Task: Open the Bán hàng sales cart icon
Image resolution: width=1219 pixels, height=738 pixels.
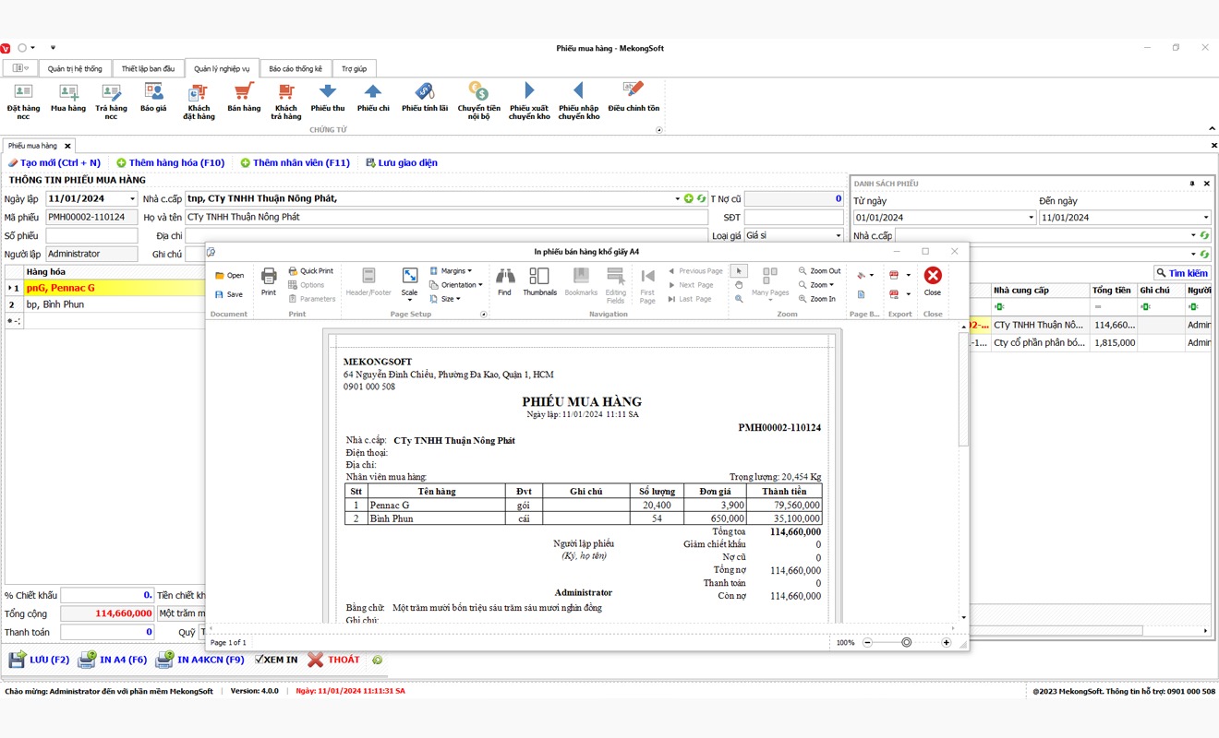Action: (244, 97)
